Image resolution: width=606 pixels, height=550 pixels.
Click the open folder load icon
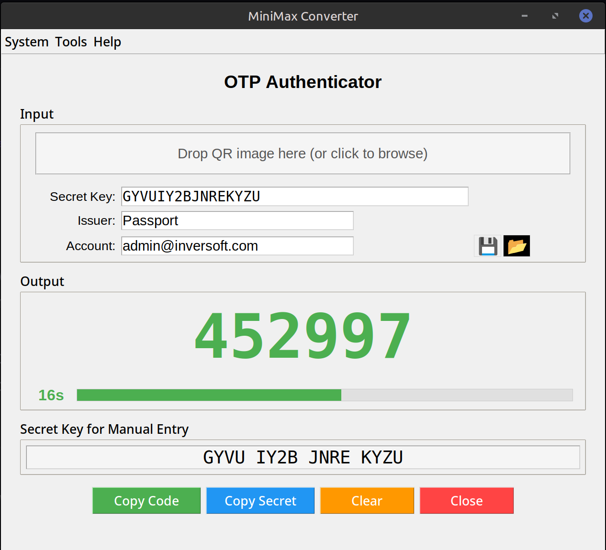[516, 246]
